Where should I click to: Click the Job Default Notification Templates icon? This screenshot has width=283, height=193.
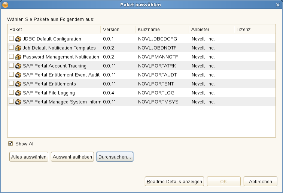[18, 48]
